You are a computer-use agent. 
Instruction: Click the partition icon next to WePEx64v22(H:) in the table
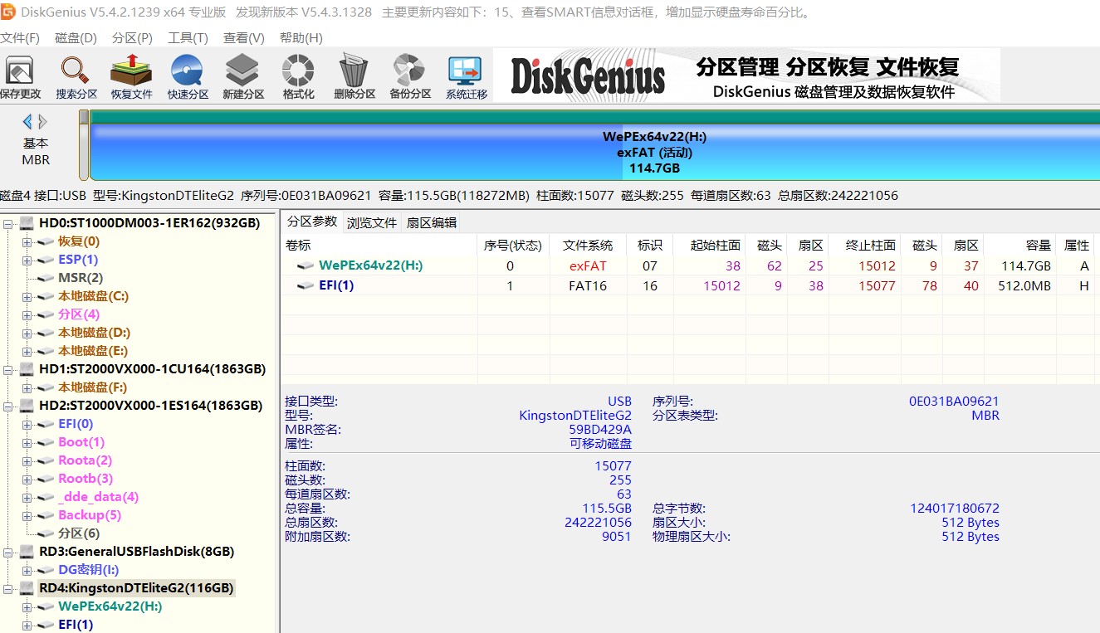(306, 266)
